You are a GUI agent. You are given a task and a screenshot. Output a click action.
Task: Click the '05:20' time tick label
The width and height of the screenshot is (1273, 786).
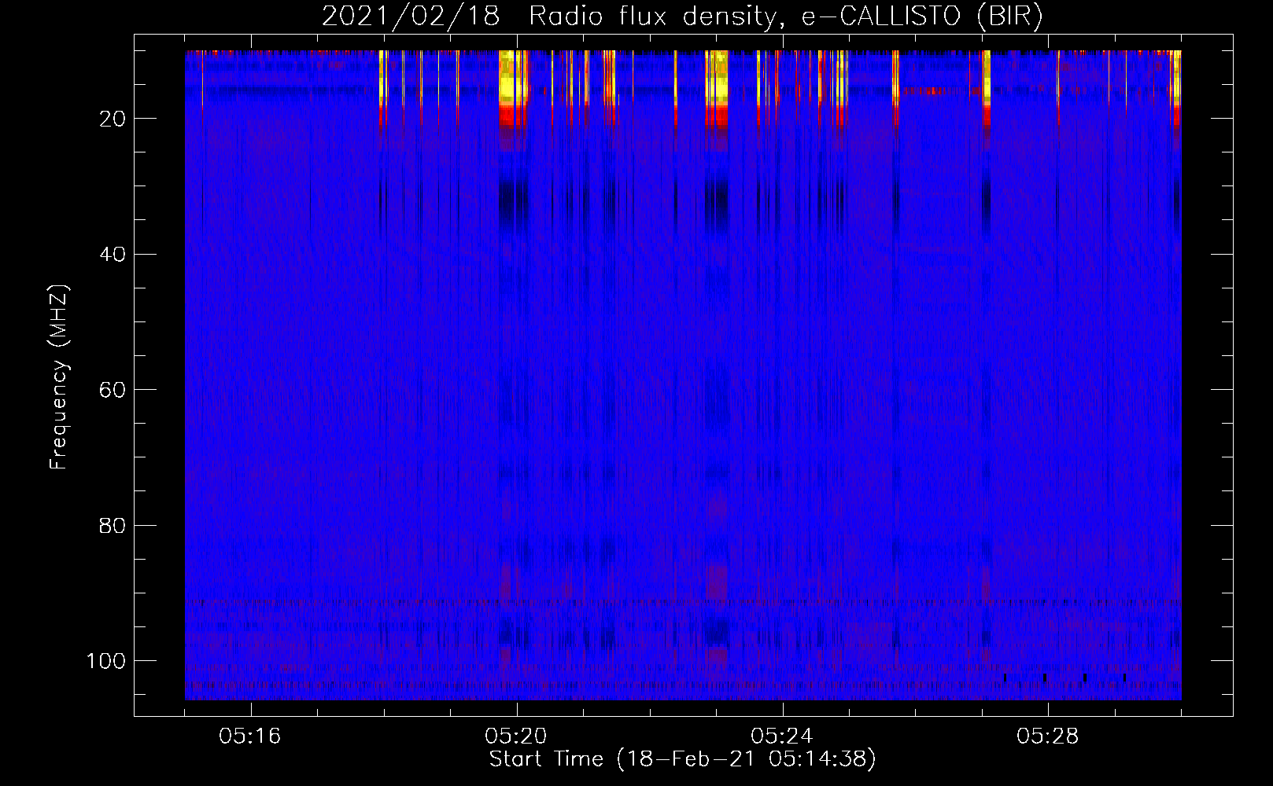517,736
